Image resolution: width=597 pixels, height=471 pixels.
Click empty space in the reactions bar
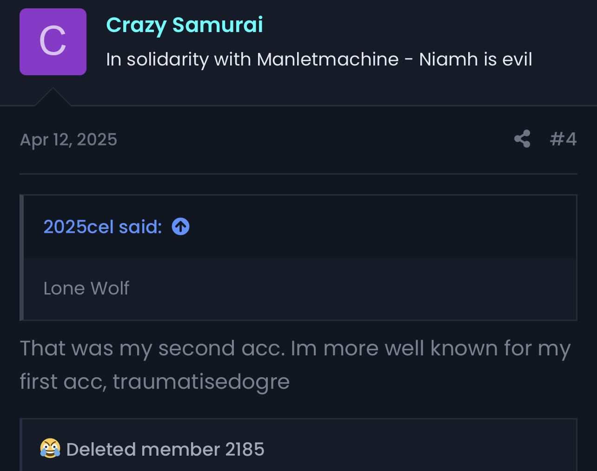click(418, 449)
